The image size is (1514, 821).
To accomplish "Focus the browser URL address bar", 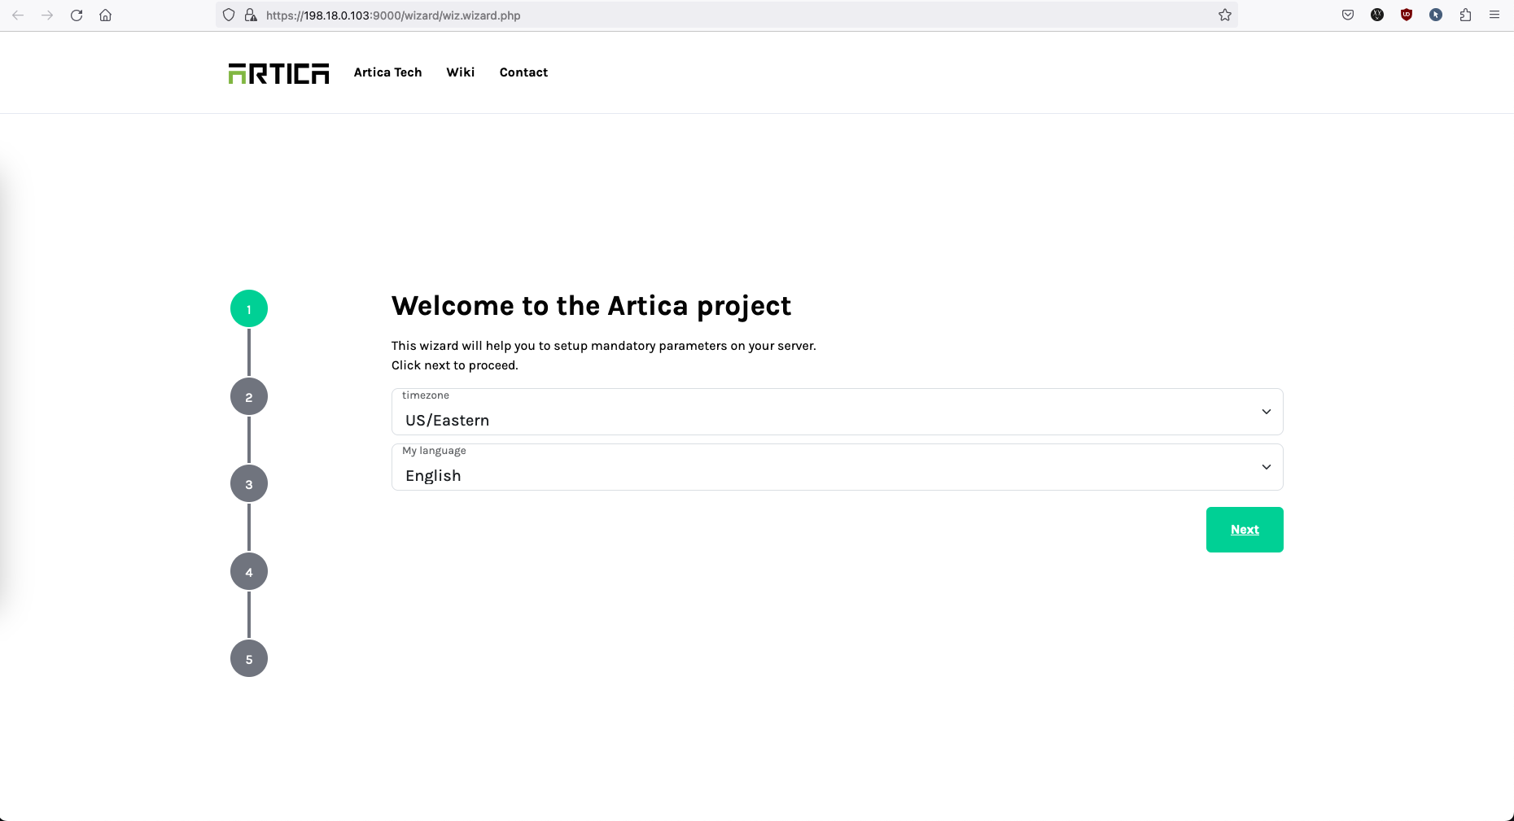I will 733,15.
